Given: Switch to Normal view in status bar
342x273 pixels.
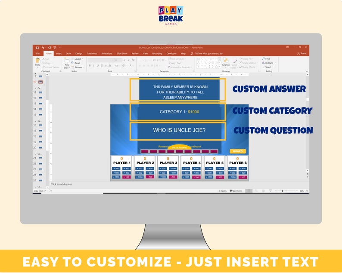Looking at the screenshot, I should coord(249,191).
